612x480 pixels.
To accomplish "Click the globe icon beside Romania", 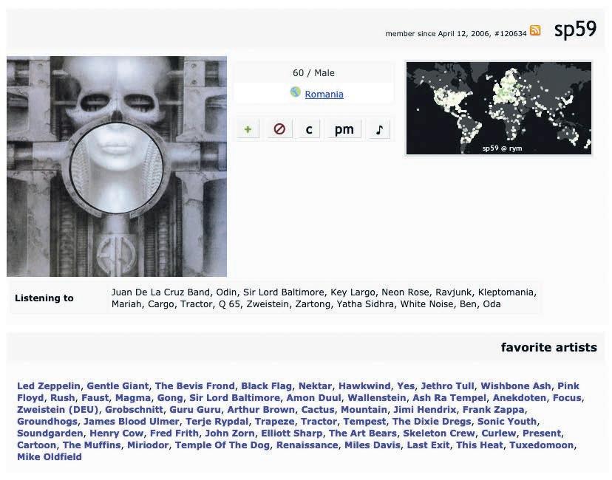I will click(x=296, y=92).
